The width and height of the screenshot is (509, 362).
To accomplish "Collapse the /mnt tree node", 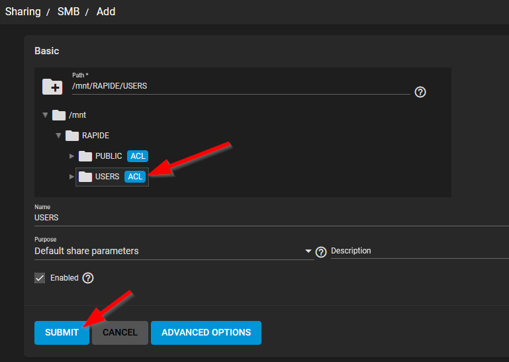I will click(x=45, y=115).
